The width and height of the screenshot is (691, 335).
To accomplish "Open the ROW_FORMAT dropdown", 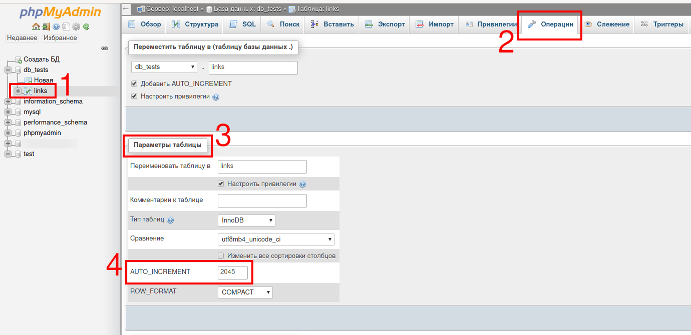I will pos(245,292).
